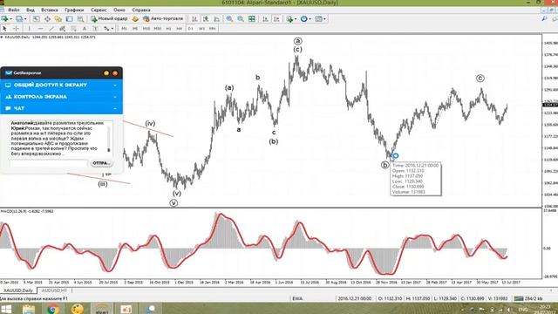Click the chat message input field

49,163
